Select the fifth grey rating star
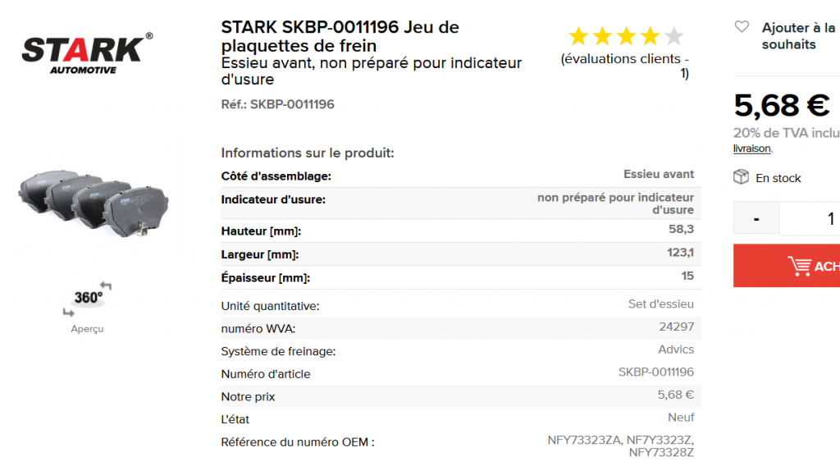The width and height of the screenshot is (840, 466). tap(674, 36)
